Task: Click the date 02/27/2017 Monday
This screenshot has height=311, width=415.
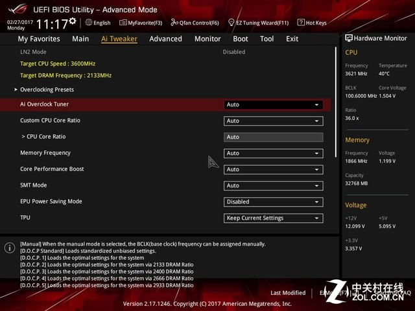Action: click(x=20, y=25)
